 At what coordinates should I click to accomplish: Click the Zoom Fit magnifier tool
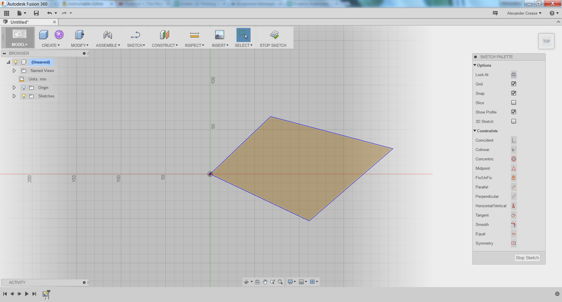280,282
